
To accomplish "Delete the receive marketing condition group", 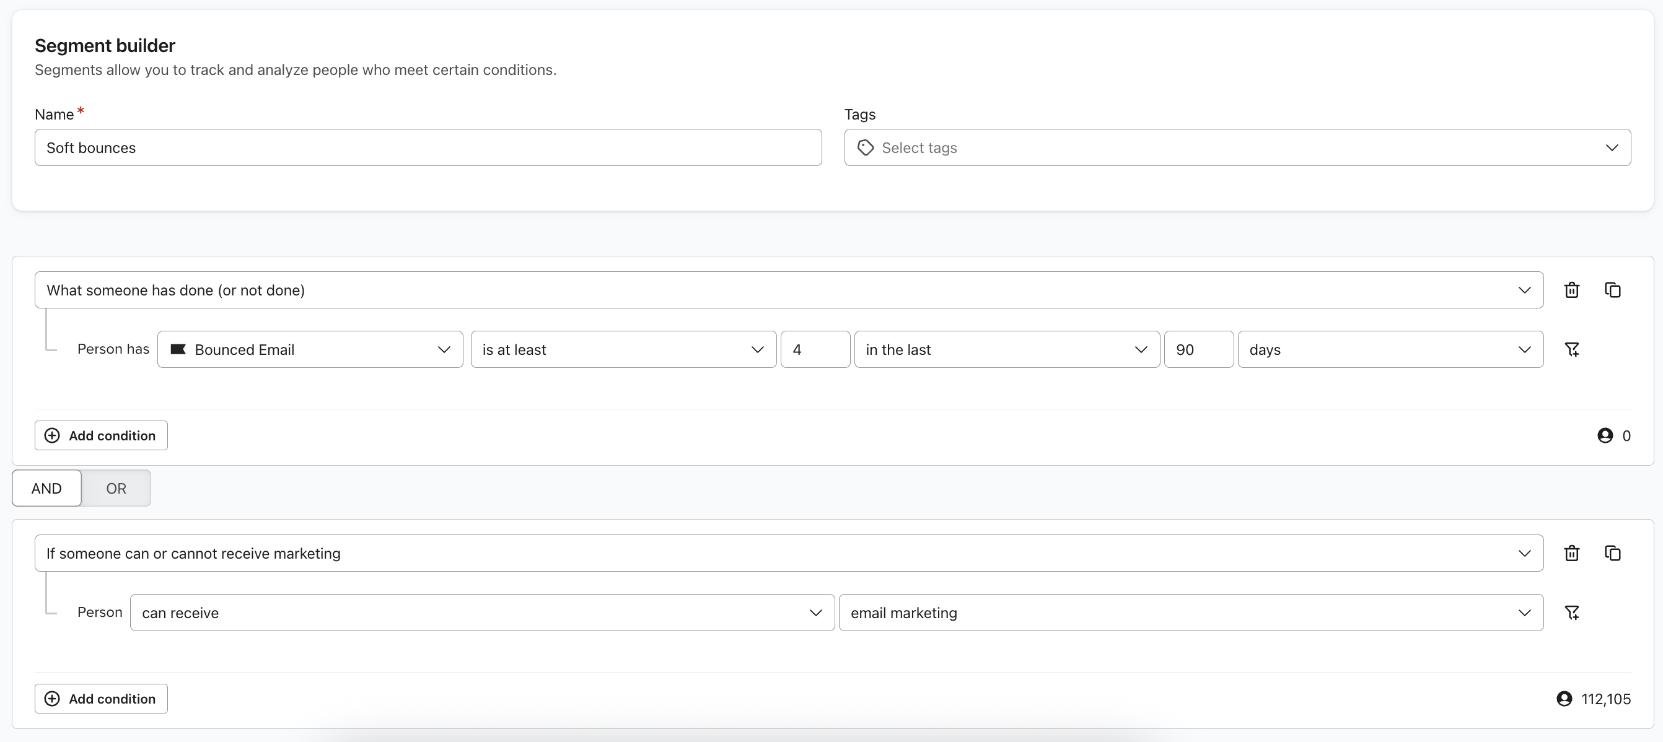I will [1571, 554].
